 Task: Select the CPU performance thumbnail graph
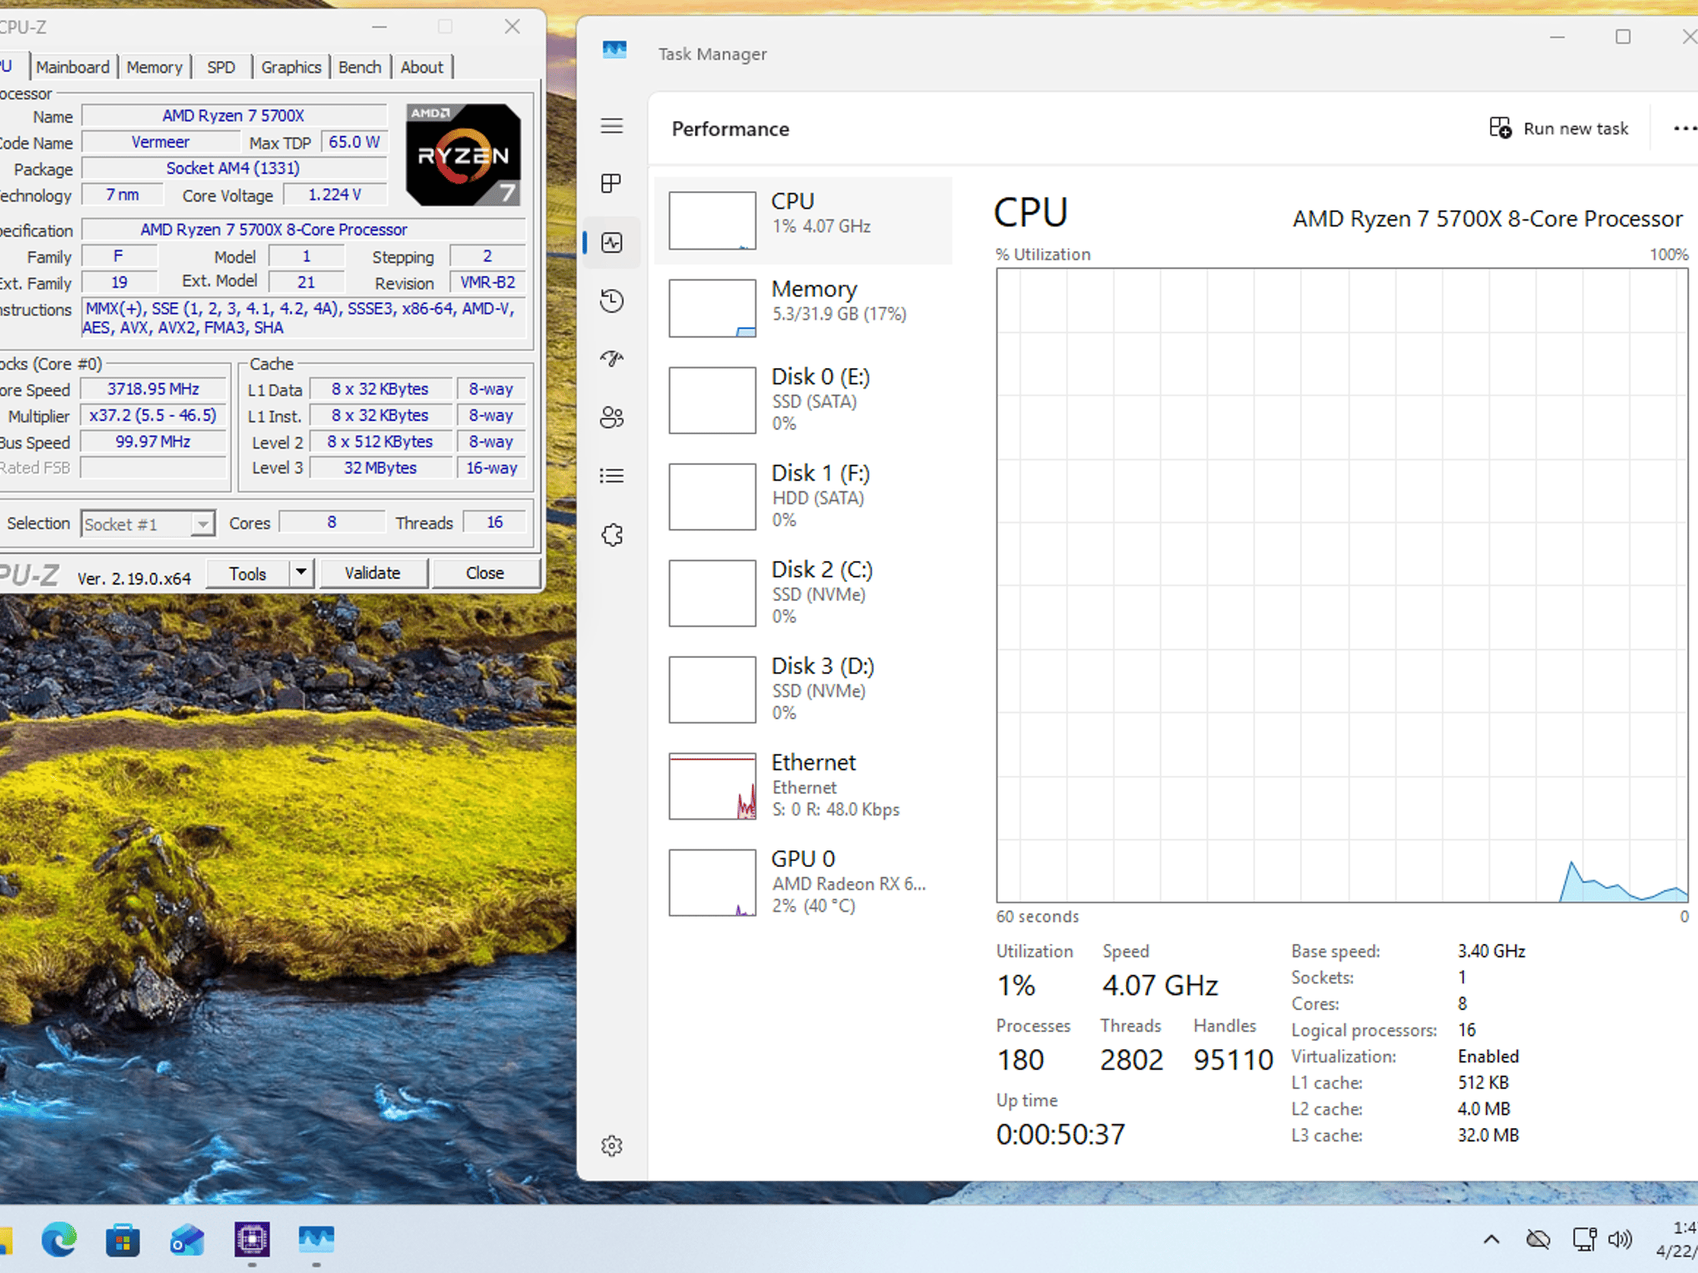tap(712, 220)
